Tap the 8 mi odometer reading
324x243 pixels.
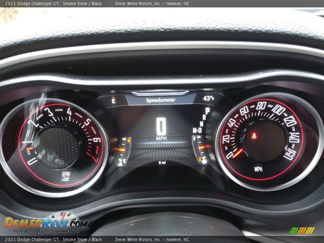pyautogui.click(x=162, y=163)
